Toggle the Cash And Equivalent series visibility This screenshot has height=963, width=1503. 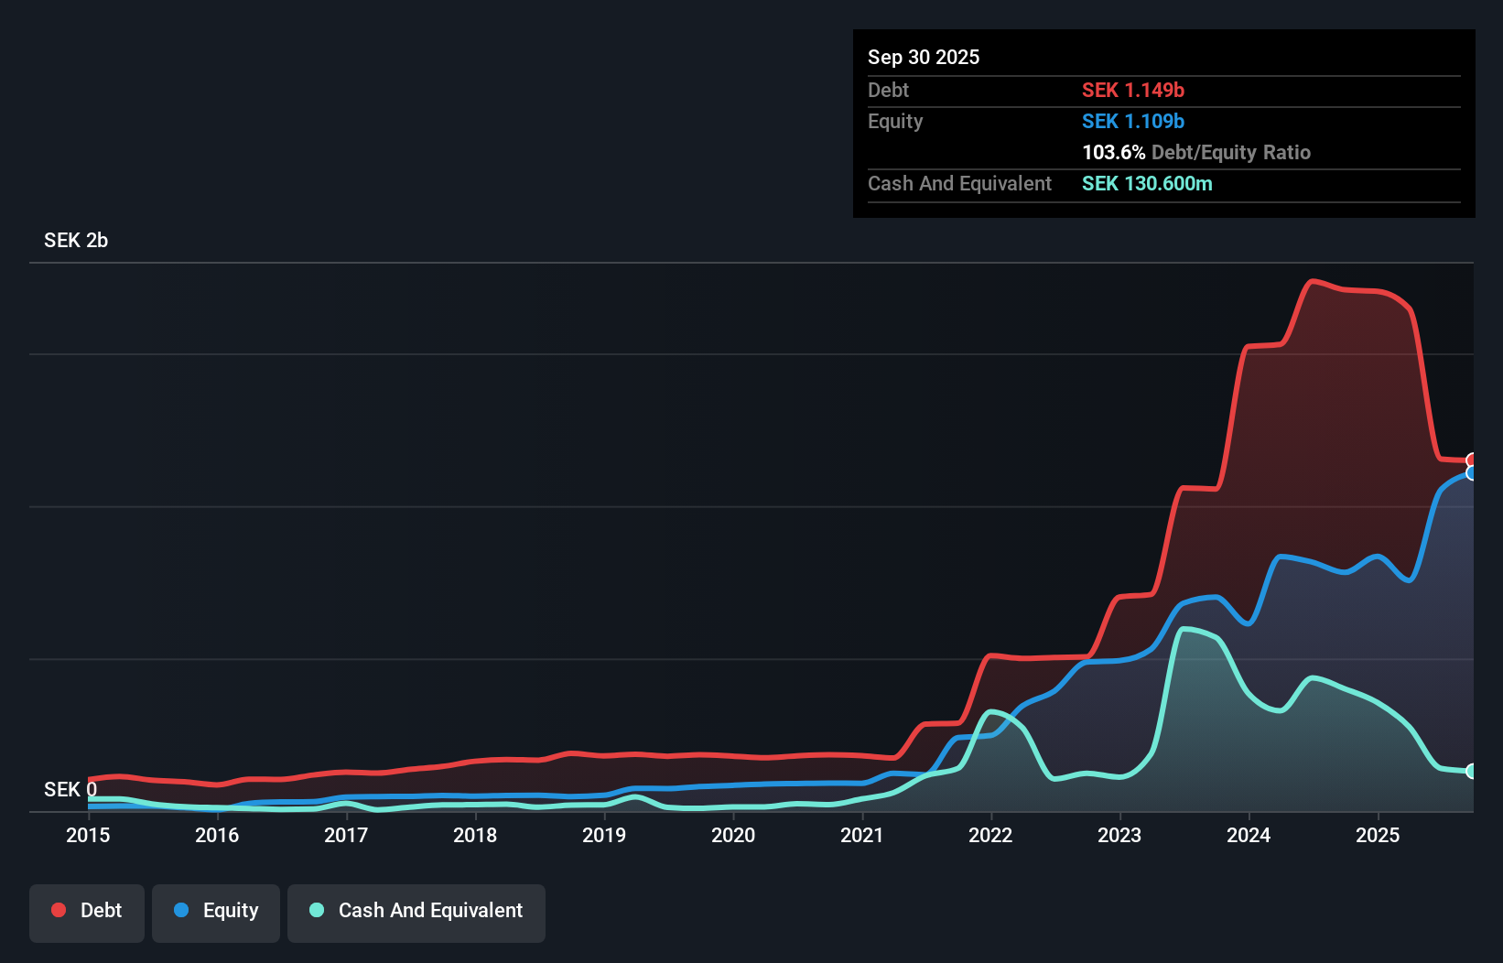point(416,911)
